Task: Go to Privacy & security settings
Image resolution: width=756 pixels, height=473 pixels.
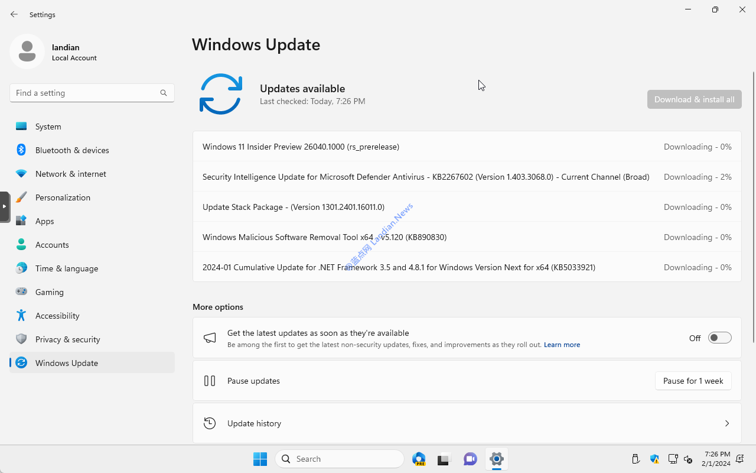Action: (92, 339)
